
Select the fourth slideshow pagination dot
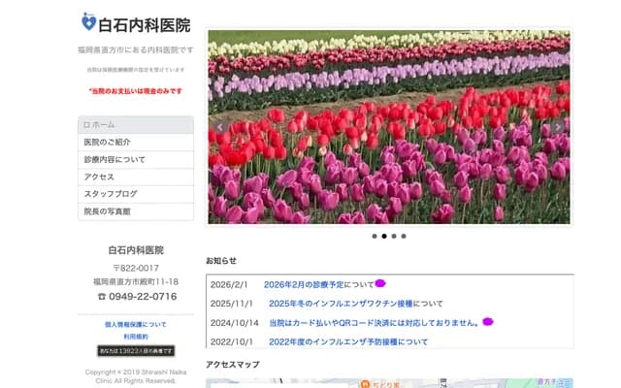tap(404, 236)
